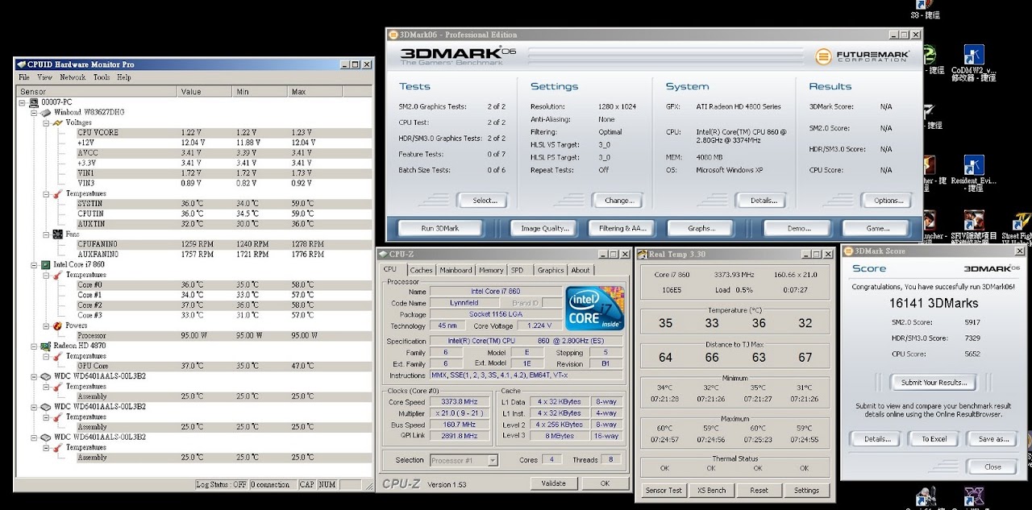Click Validate in CPU-Z
The width and height of the screenshot is (1032, 510).
[553, 483]
